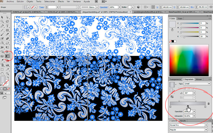This screenshot has height=133, width=213.
Task: Set toolbox color mode to None
Action: 9,89
